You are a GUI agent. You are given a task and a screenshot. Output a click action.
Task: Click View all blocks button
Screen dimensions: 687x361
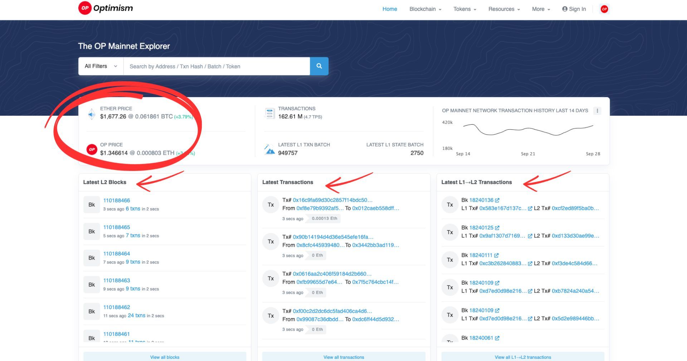pyautogui.click(x=165, y=357)
